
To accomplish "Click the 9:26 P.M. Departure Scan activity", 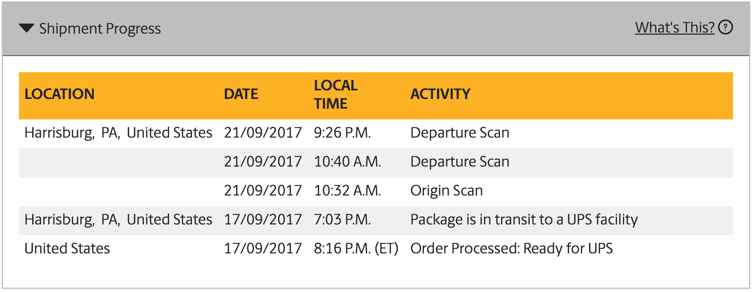I will click(x=460, y=133).
